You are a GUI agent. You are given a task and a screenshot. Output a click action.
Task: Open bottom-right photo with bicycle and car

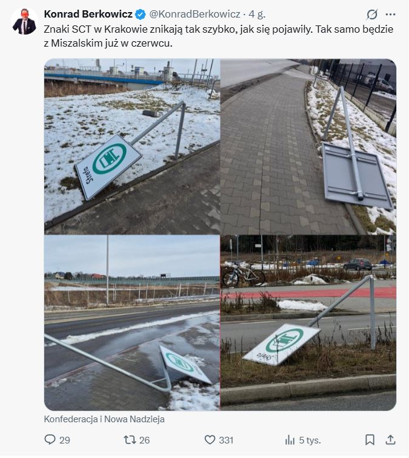[x=308, y=323]
